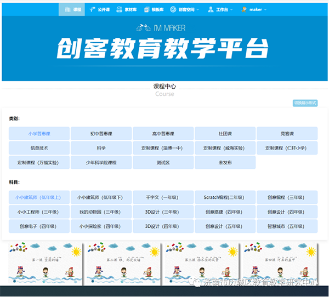Viewport: 329px width, 297px height.
Task: Click the 工作台 person icon
Action: point(211,10)
